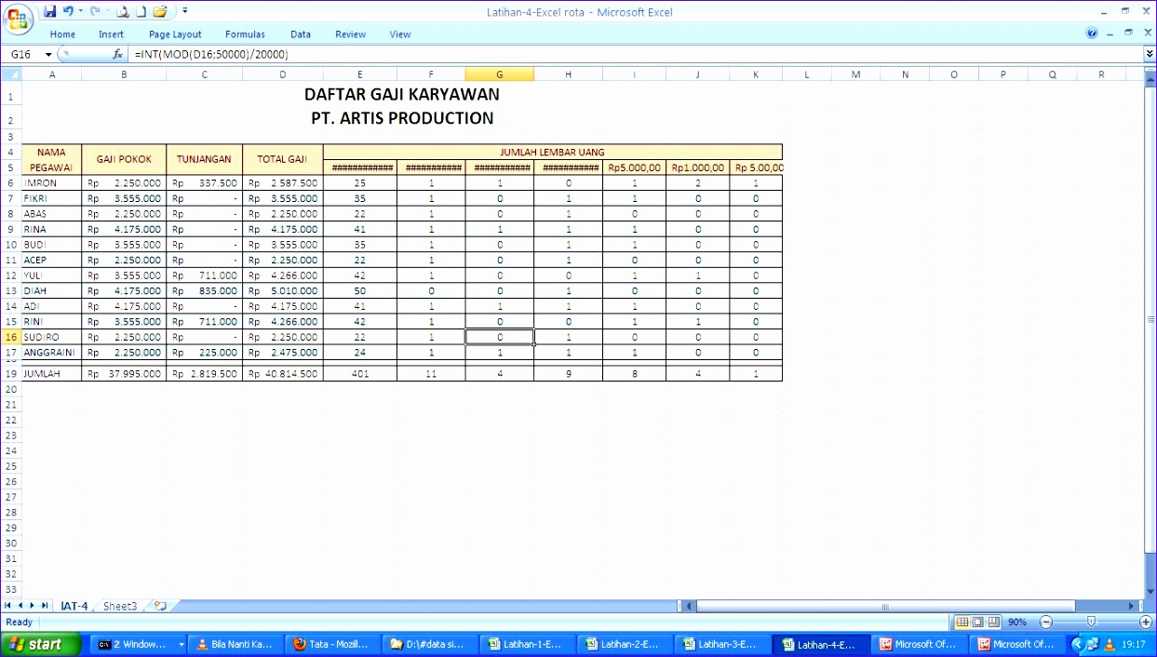Switch to Page Break Preview view icon
The width and height of the screenshot is (1157, 657).
(993, 622)
